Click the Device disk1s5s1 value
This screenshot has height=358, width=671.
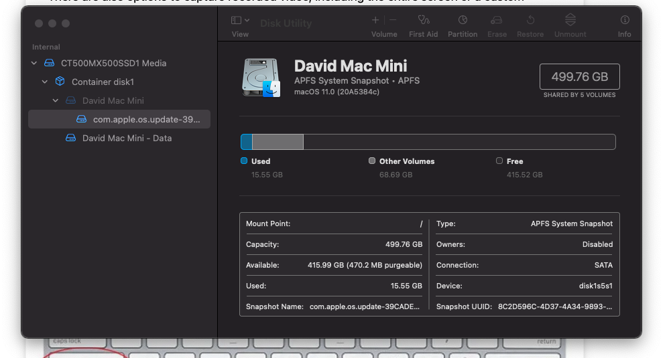point(596,286)
